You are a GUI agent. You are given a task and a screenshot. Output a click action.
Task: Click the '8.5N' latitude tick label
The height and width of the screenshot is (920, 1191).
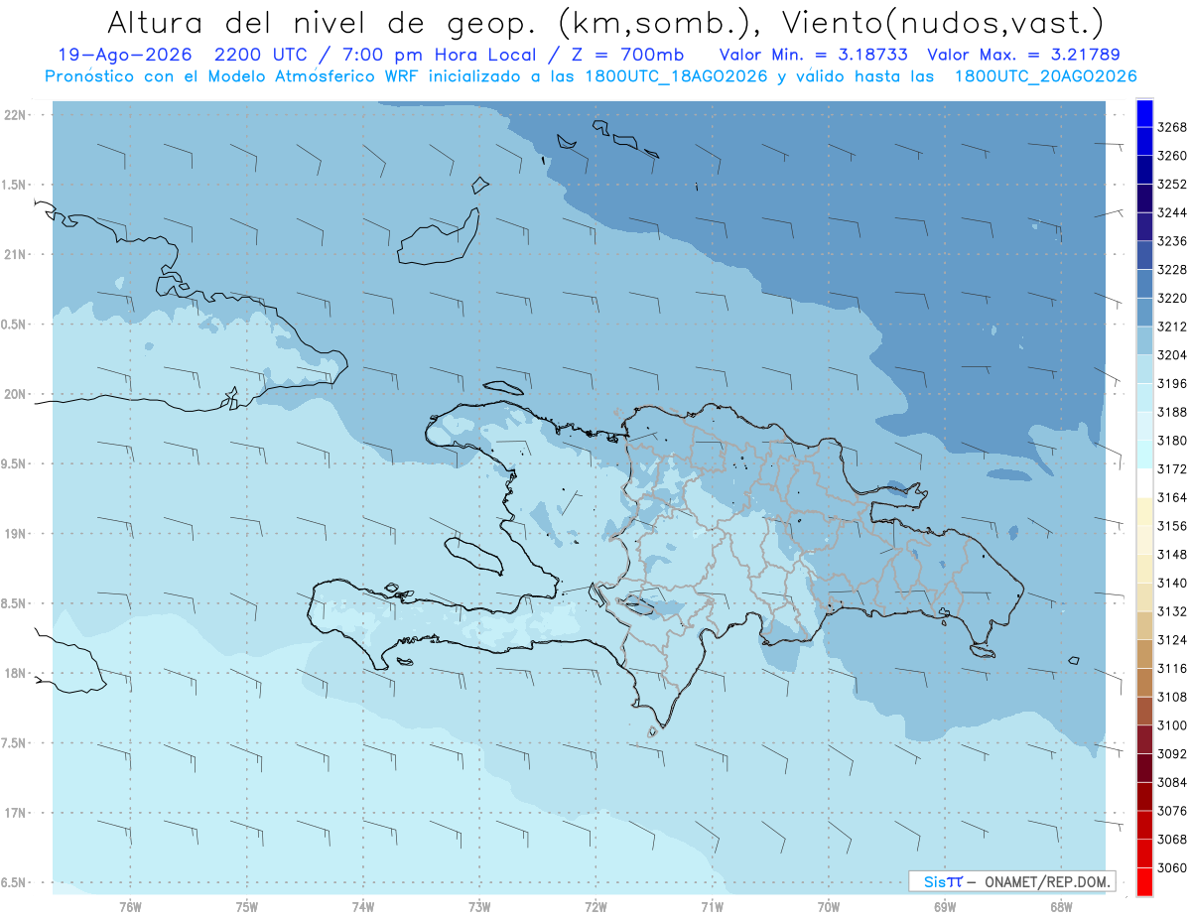click(x=14, y=603)
